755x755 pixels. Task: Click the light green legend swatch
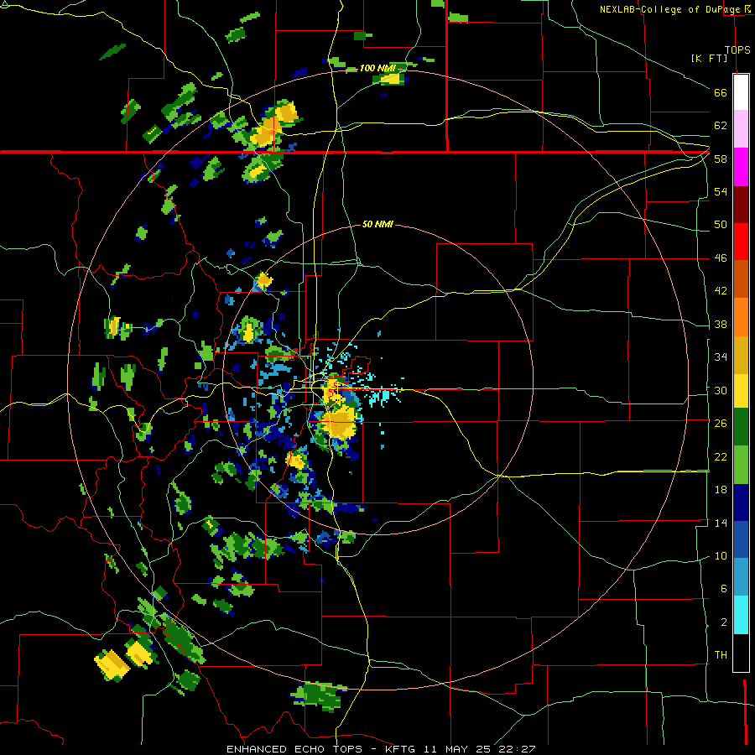coord(741,465)
